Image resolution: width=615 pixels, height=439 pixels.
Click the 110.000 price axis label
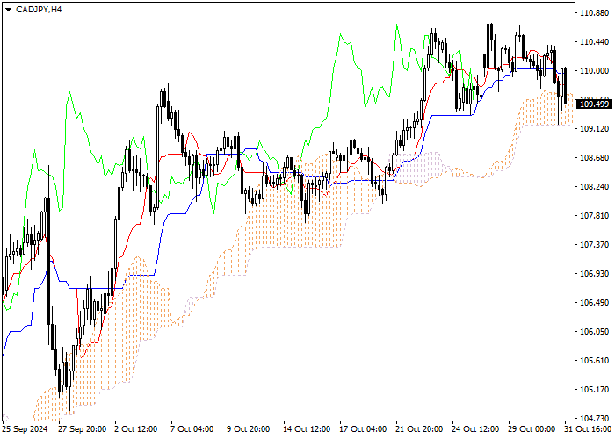click(594, 71)
